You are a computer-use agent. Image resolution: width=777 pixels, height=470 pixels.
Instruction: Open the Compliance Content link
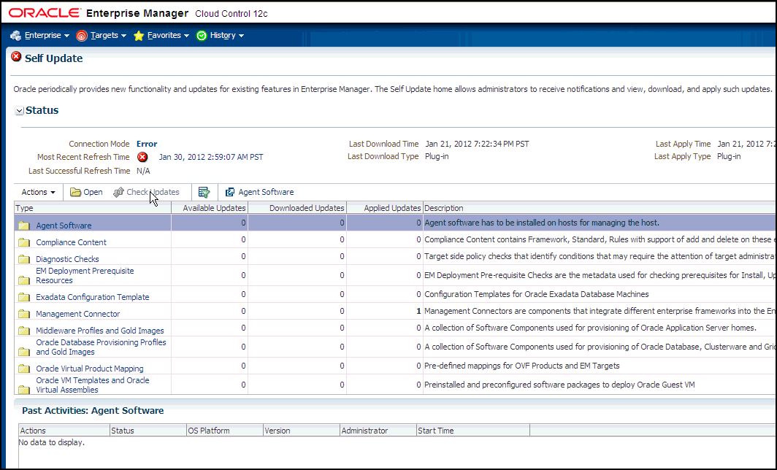pyautogui.click(x=71, y=242)
